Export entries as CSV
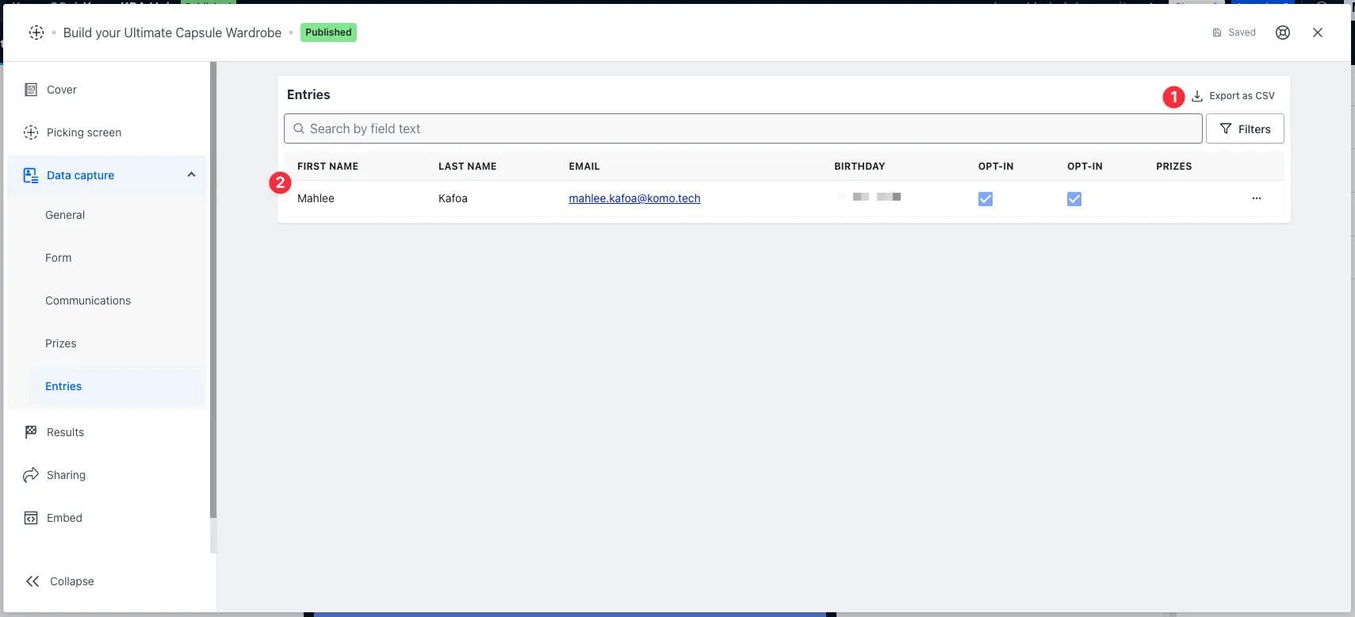 click(1233, 96)
